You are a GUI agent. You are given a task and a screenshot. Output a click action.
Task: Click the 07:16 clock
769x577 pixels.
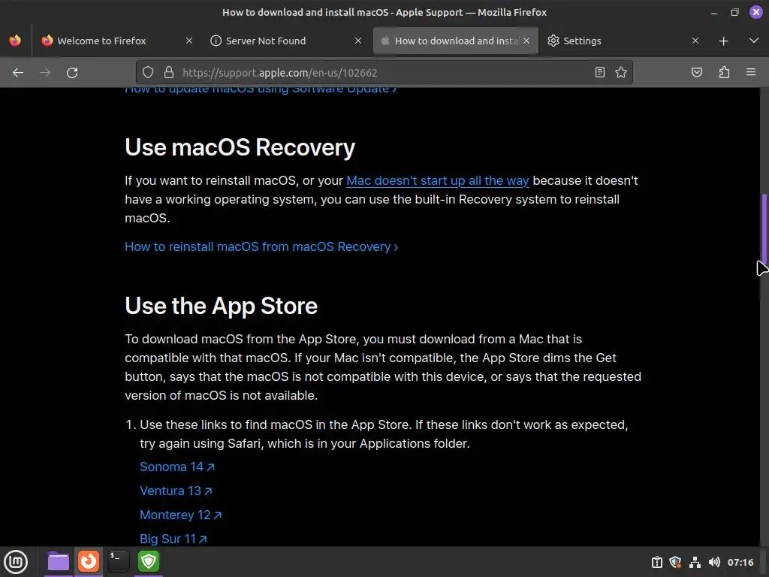(x=740, y=562)
